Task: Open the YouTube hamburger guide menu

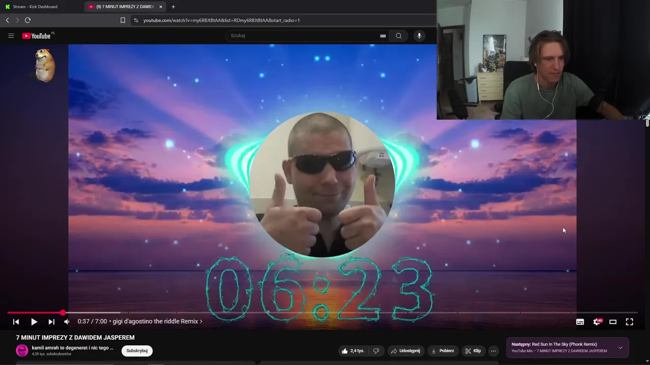Action: pos(11,35)
